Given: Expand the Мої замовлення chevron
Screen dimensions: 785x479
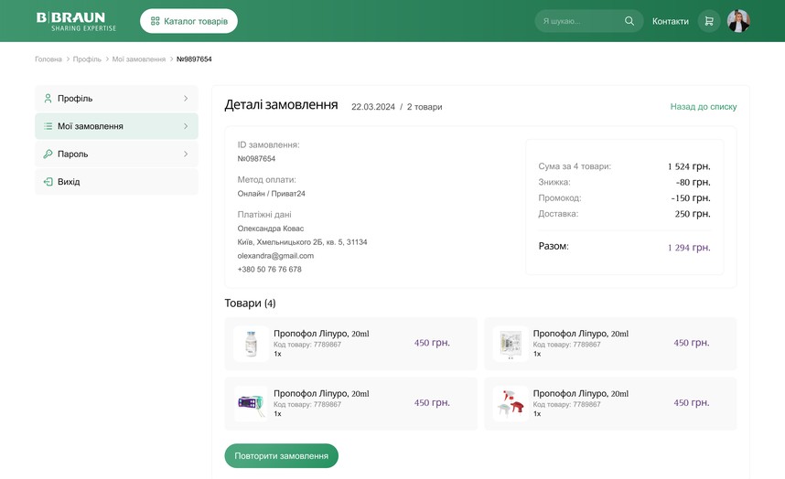Looking at the screenshot, I should pos(186,126).
